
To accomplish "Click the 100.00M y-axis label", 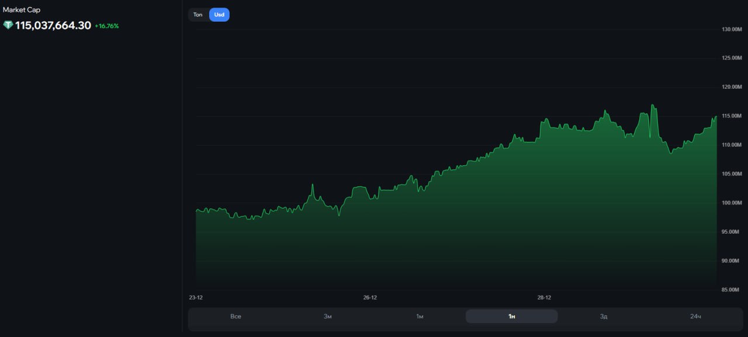I will click(732, 203).
